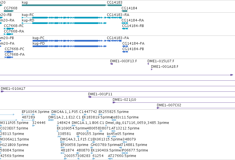This screenshot has width=235, height=160.
Task: Click EP10364.3prime feature
Action: [x=28, y=115]
